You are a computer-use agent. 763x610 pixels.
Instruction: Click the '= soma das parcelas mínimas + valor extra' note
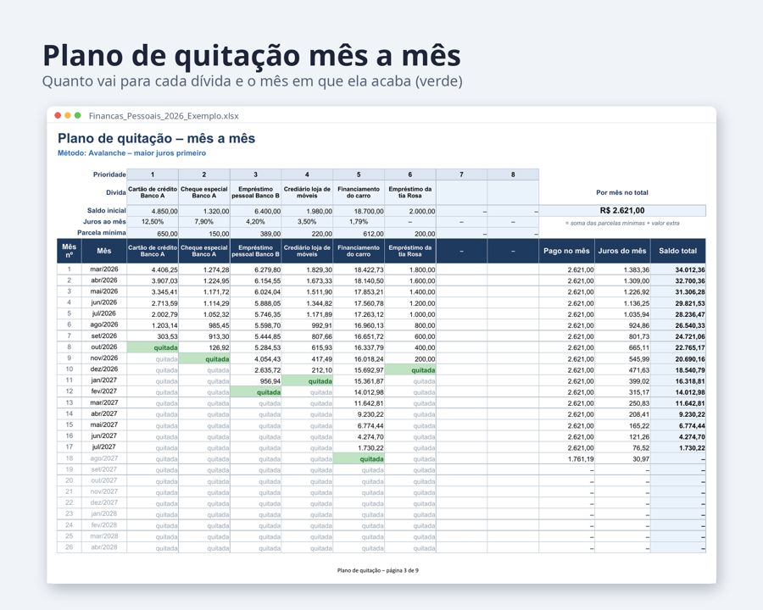(x=622, y=224)
